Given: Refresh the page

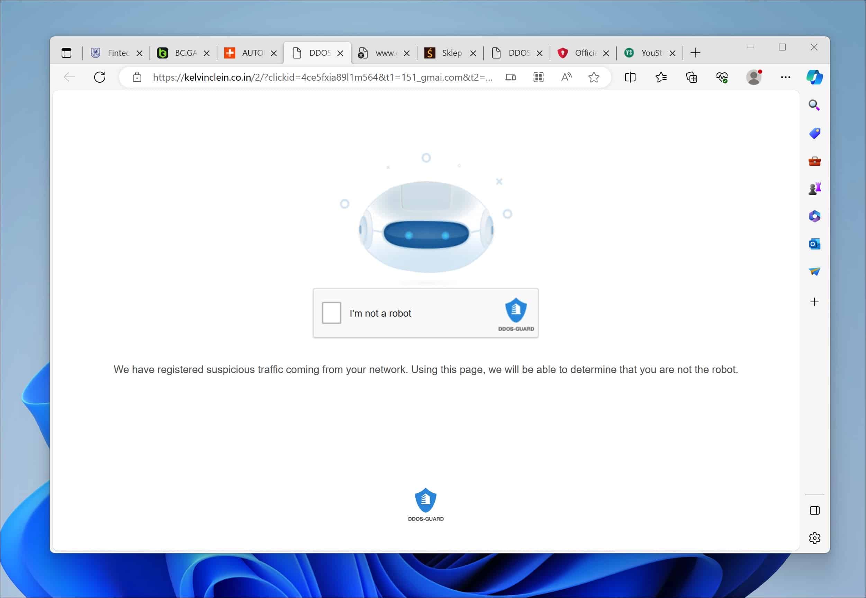Looking at the screenshot, I should click(99, 77).
